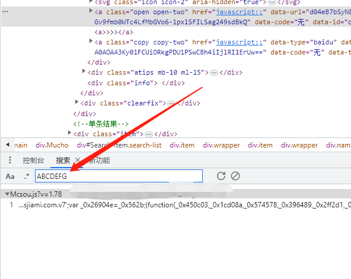Expand the ellipsis badge in atips div
Screen dimensions: 351x279
point(214,73)
